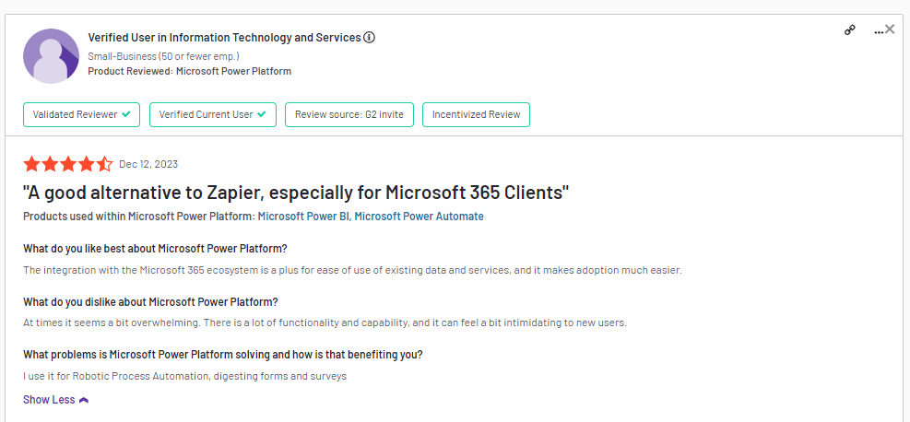
Task: Click the Dec 12, 2023 review date
Action: pos(148,164)
